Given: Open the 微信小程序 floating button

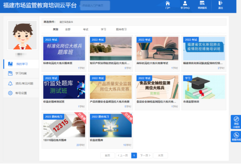Looking at the screenshot, I should [236, 122].
